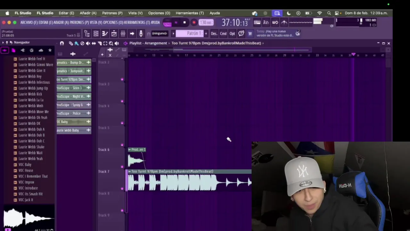Screen dimensions: 410x231
Task: Open the pattern selector arrow before Patrón 1
Action: pos(173,33)
